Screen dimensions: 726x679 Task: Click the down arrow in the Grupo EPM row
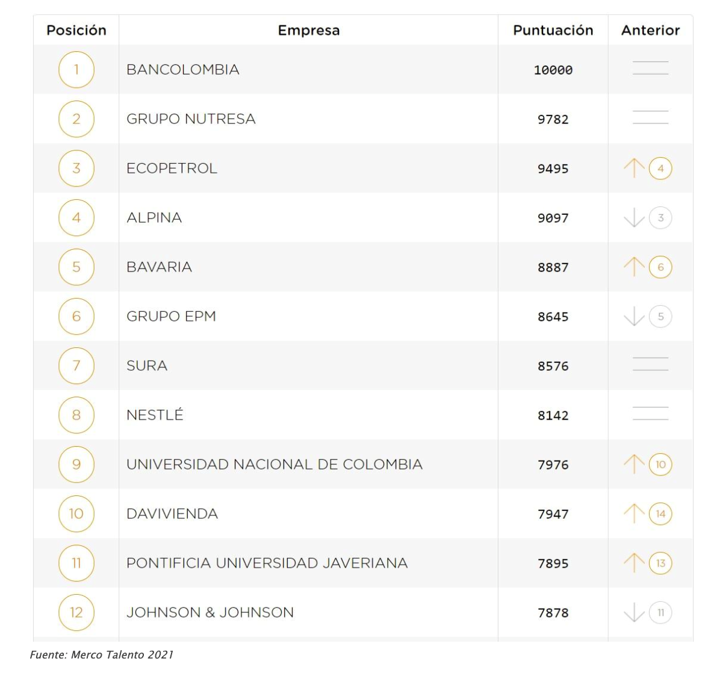[634, 316]
